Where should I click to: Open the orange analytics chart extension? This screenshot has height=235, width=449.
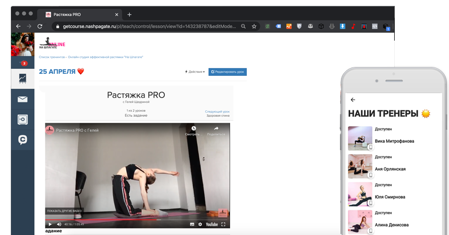click(289, 26)
